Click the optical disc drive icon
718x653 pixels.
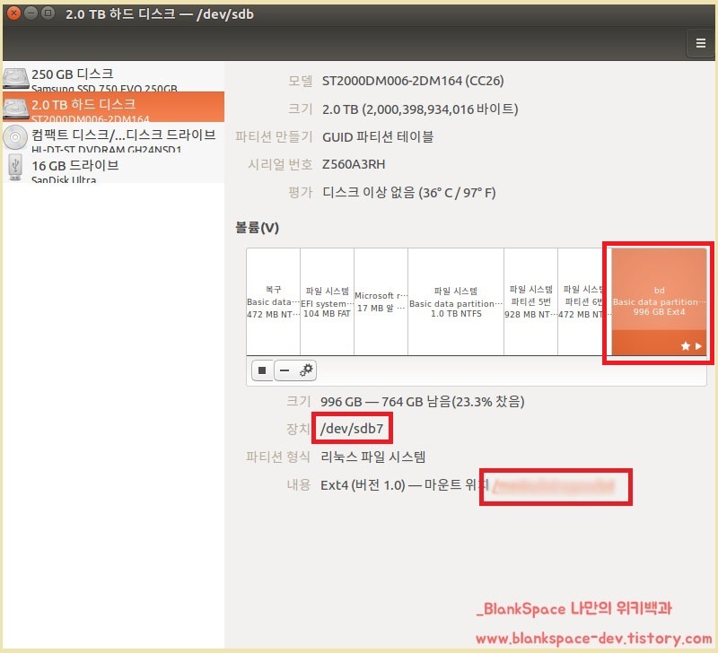pos(15,137)
